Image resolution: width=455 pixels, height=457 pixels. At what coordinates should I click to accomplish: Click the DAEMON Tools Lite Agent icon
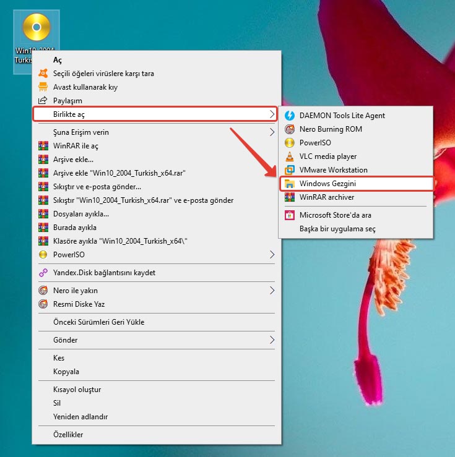click(289, 115)
